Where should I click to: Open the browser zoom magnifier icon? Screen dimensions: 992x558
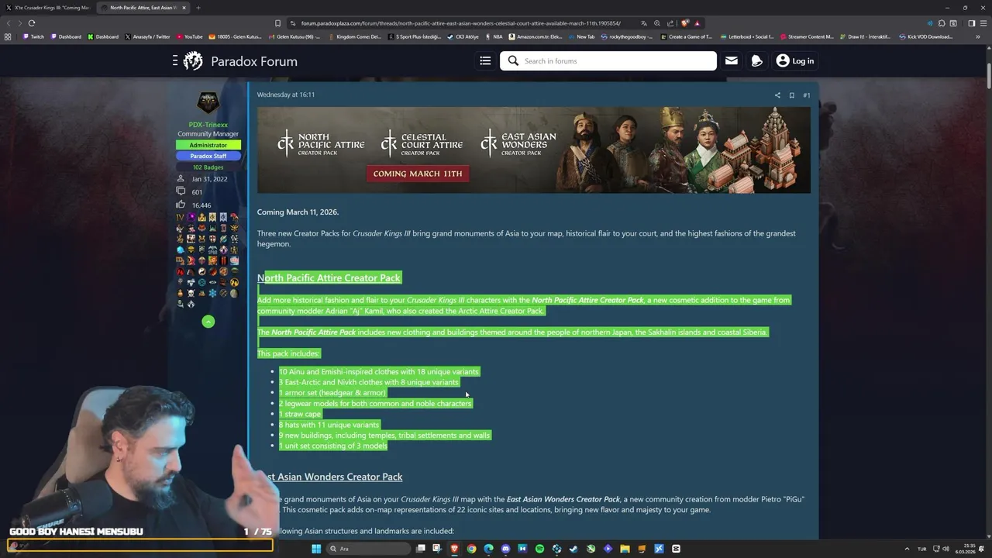[657, 23]
